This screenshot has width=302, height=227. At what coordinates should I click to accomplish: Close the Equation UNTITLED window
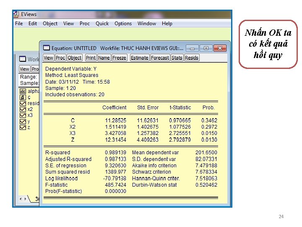coord(220,48)
